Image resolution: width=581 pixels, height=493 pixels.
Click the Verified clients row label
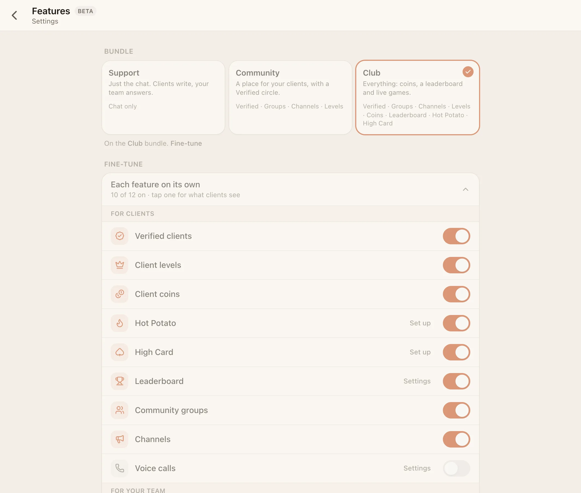pyautogui.click(x=163, y=236)
